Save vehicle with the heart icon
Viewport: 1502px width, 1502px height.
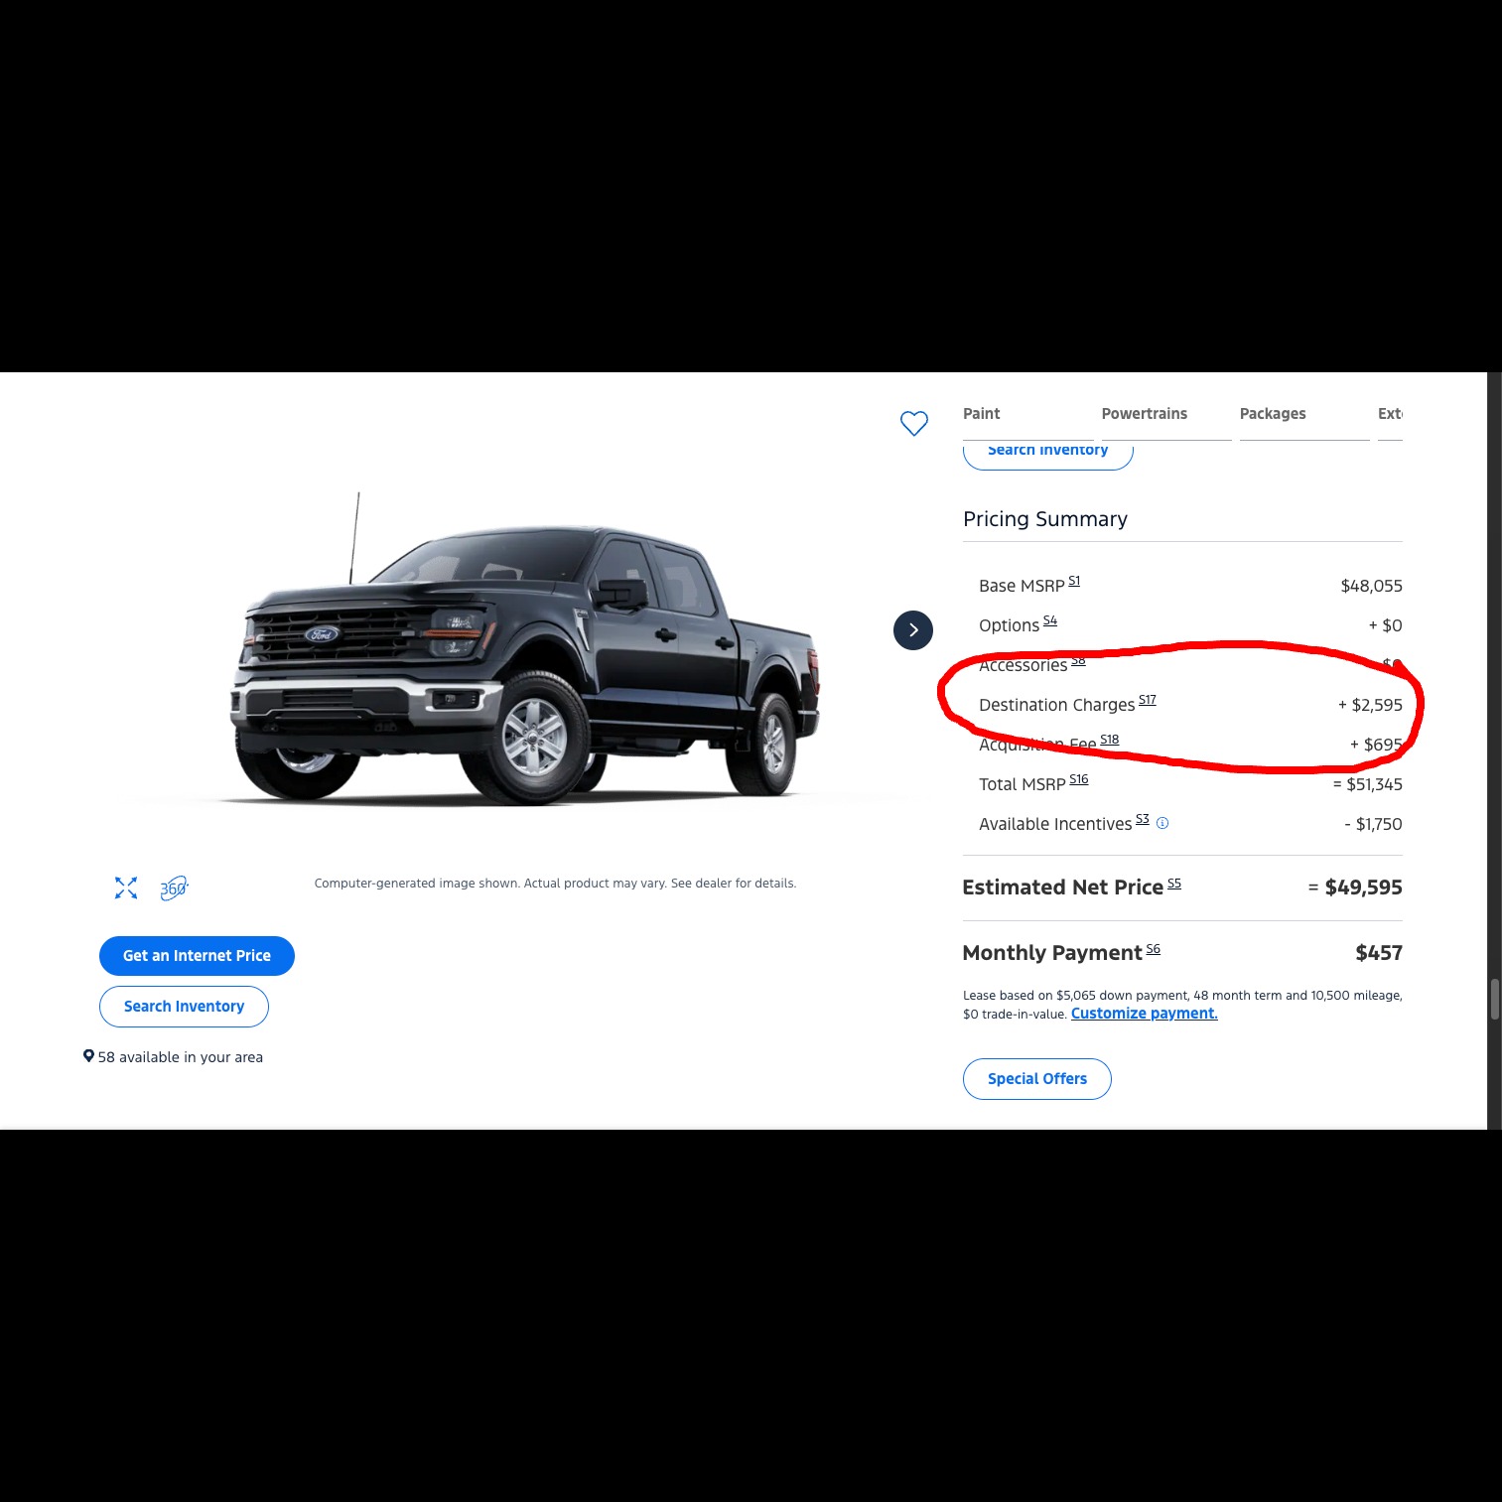[914, 424]
